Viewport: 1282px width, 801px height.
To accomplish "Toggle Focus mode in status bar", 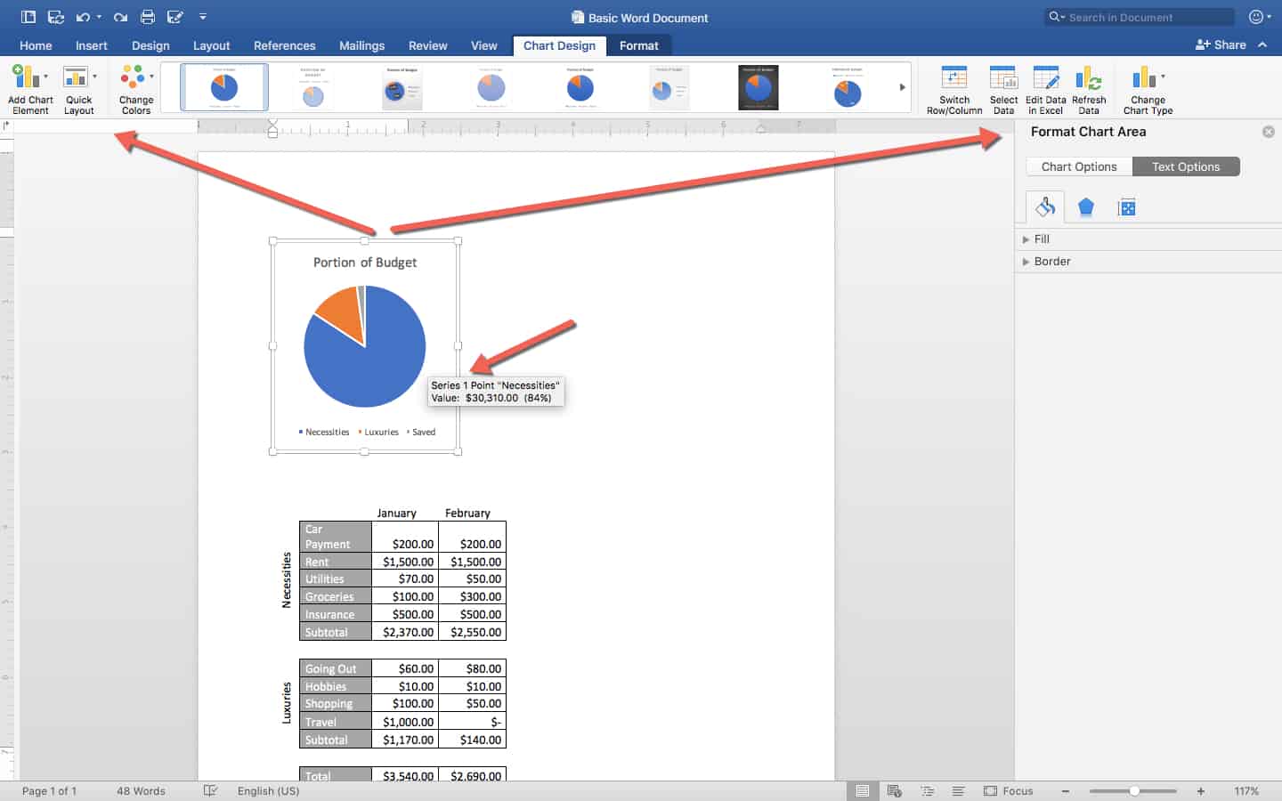I will click(1009, 790).
